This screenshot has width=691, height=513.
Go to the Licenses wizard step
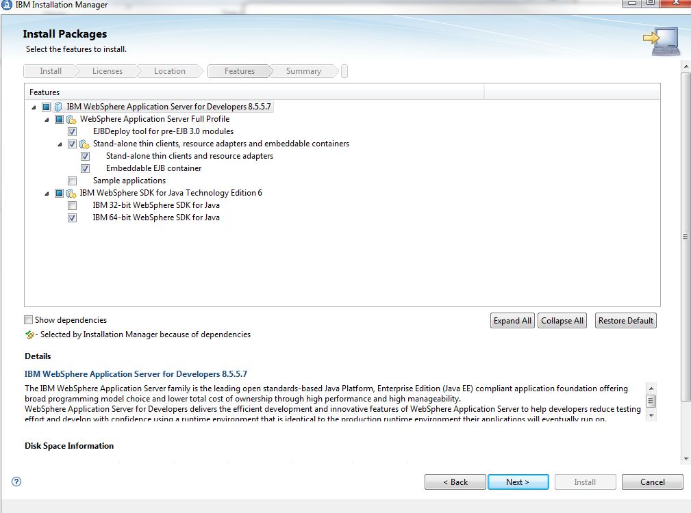(108, 71)
